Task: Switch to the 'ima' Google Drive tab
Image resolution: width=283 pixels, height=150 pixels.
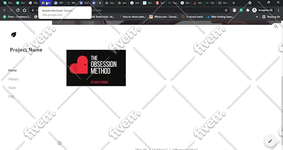Action: click(109, 3)
